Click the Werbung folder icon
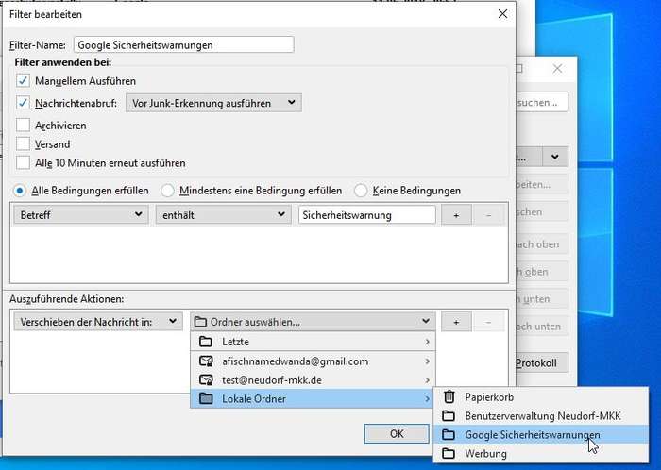Image resolution: width=661 pixels, height=470 pixels. [449, 454]
